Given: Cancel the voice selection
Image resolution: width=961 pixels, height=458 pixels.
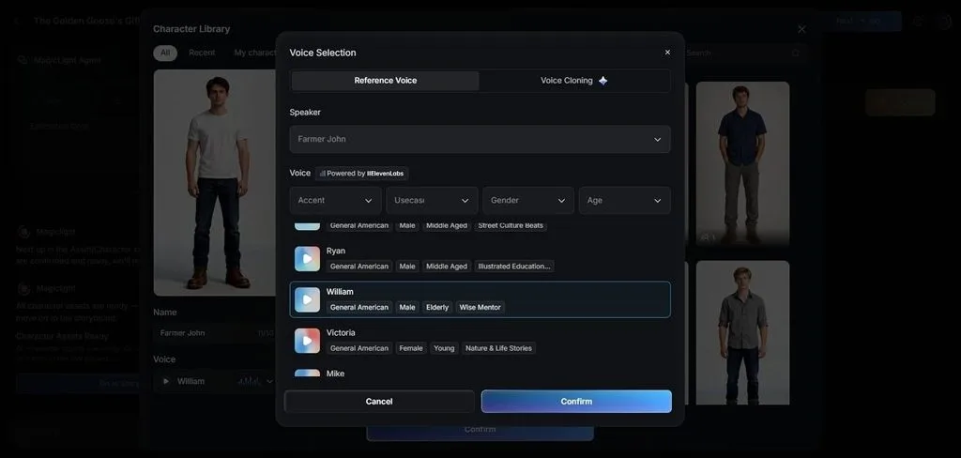Looking at the screenshot, I should pos(379,402).
